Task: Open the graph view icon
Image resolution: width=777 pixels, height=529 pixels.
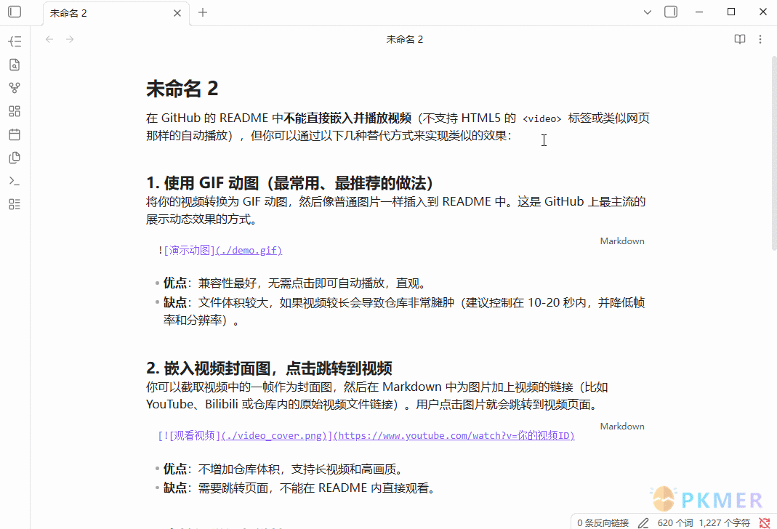Action: [x=15, y=88]
